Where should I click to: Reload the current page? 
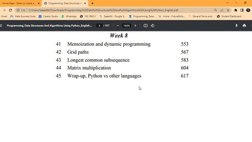pyautogui.click(x=11, y=10)
